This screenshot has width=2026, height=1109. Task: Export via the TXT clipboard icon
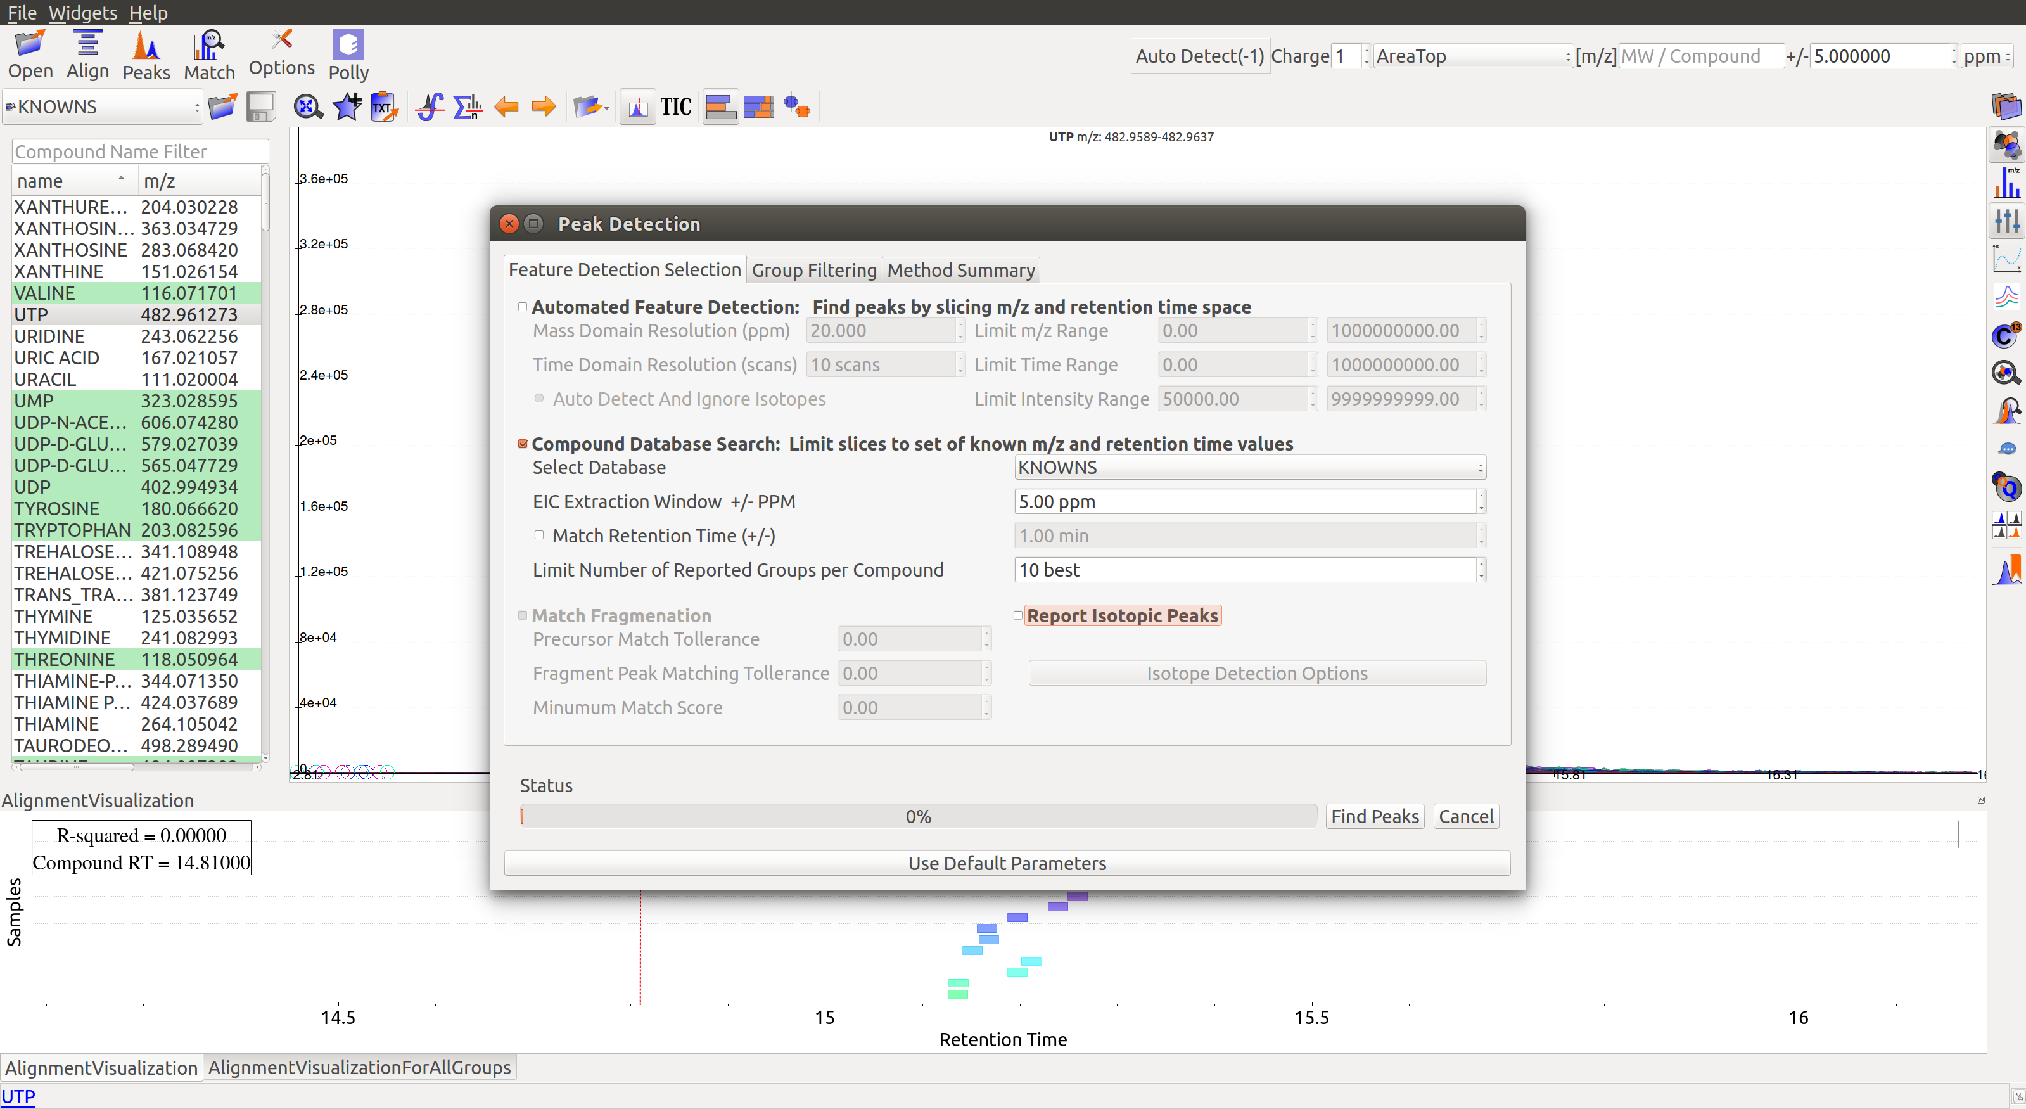coord(385,107)
